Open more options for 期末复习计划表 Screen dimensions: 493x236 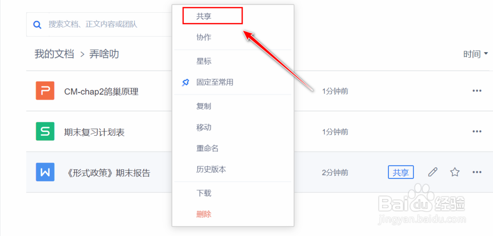(477, 131)
